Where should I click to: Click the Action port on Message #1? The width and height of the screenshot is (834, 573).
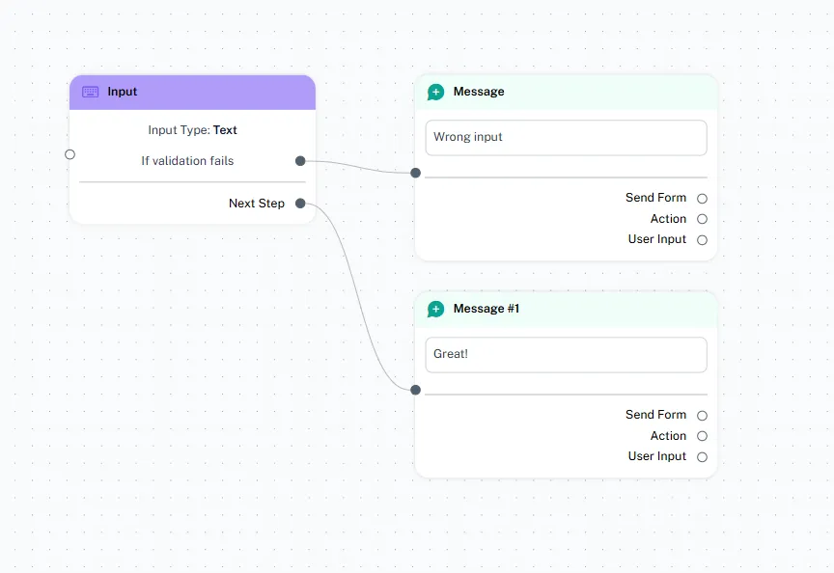point(702,436)
